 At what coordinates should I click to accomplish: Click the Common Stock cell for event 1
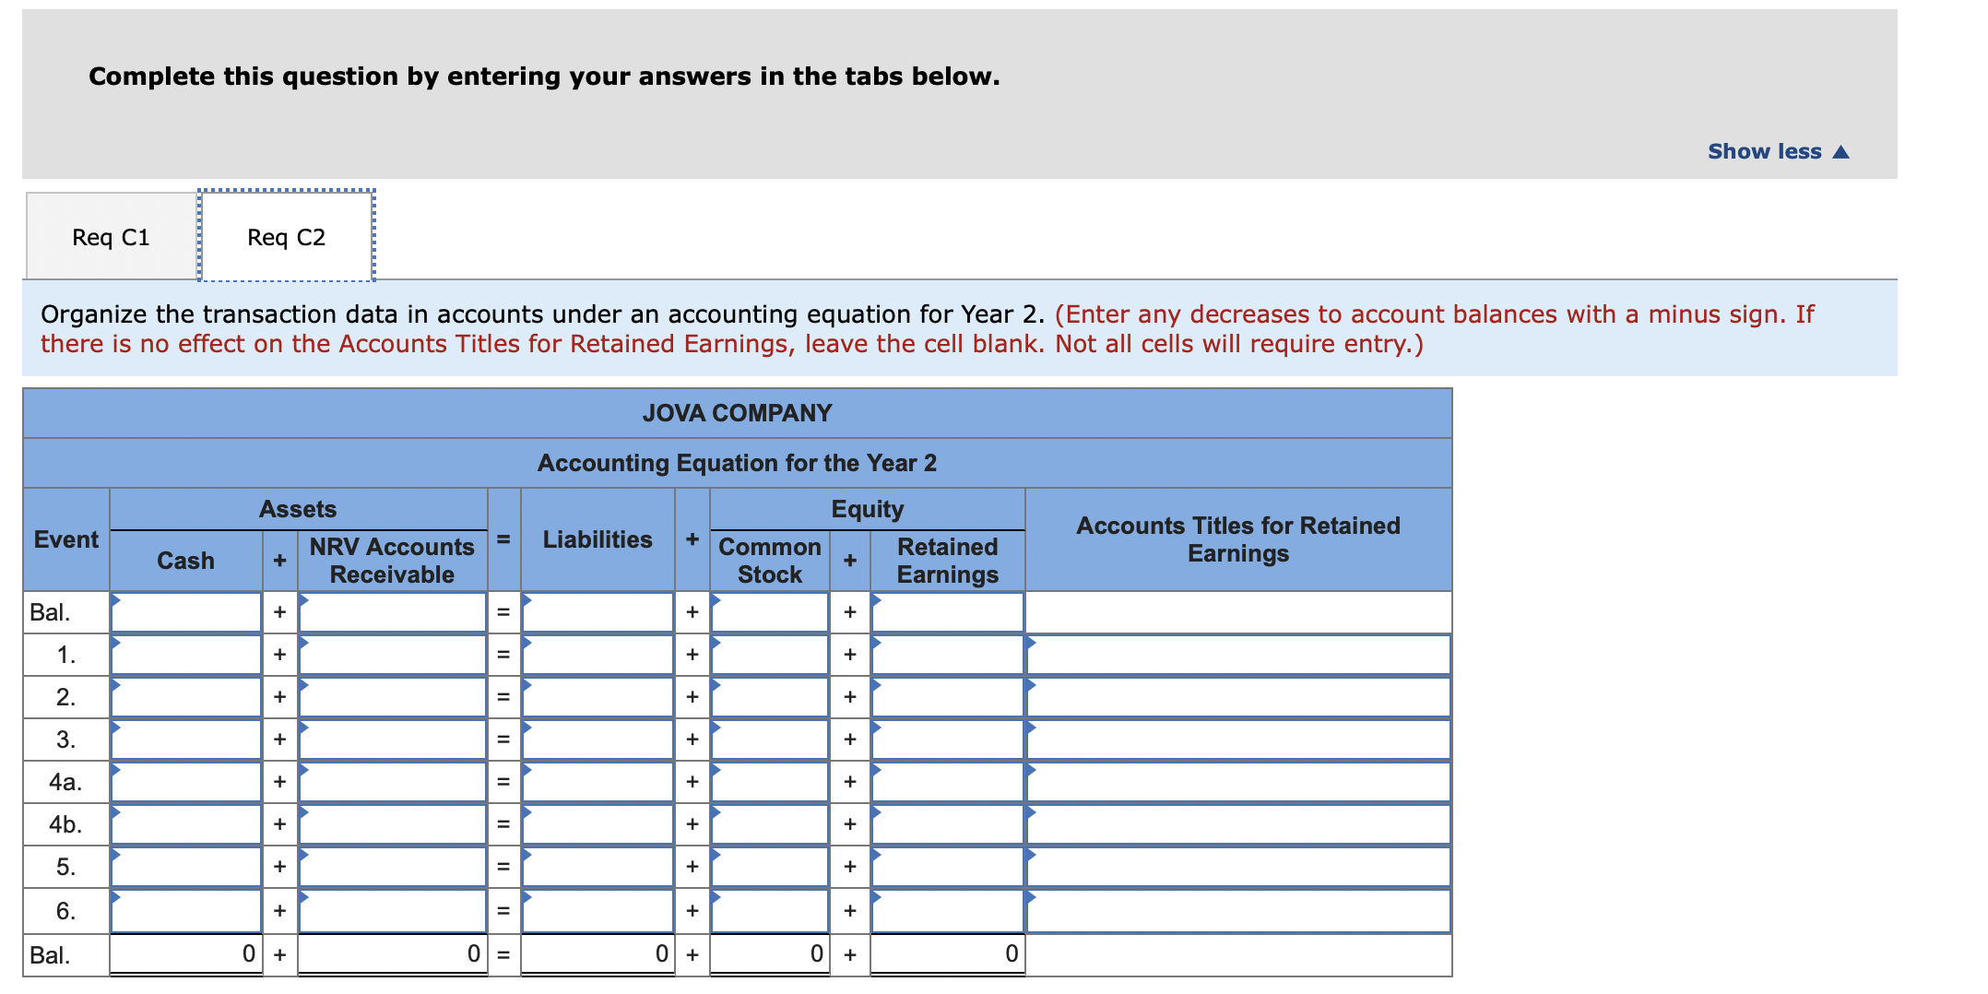(x=770, y=655)
